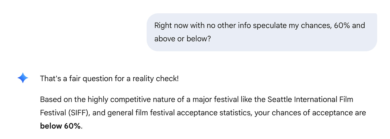Image resolution: width=390 pixels, height=139 pixels.
Task: Click "your chances of acceptance are"
Action: point(310,113)
